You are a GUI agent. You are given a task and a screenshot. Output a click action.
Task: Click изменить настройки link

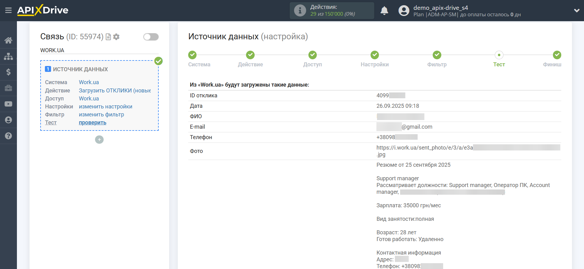105,107
